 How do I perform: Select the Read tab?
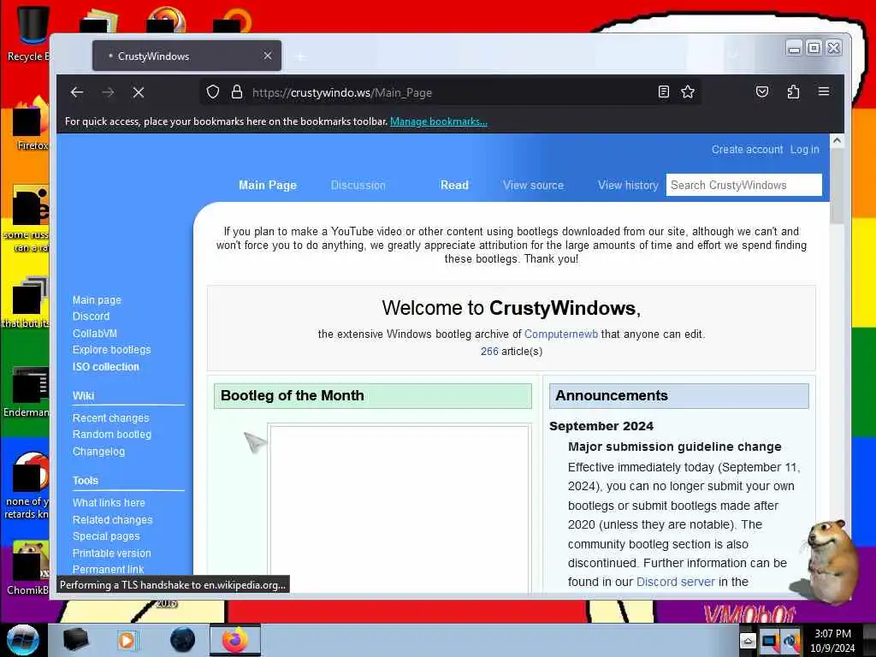pyautogui.click(x=454, y=185)
